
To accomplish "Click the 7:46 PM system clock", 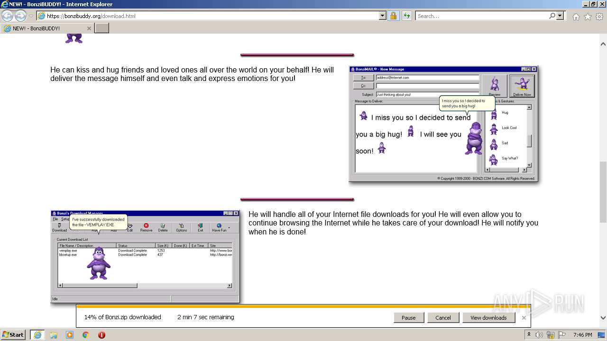I will pos(583,335).
